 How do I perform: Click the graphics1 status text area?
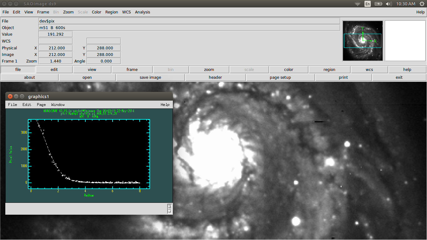[x=86, y=208]
